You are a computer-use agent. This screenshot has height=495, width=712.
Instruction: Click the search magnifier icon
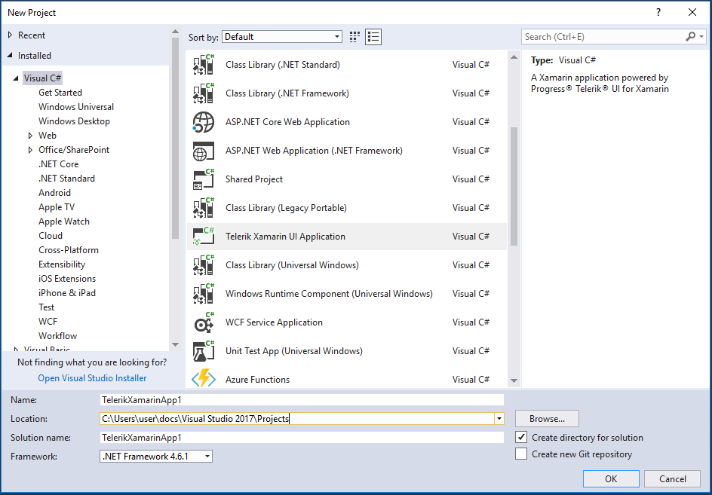[x=690, y=37]
